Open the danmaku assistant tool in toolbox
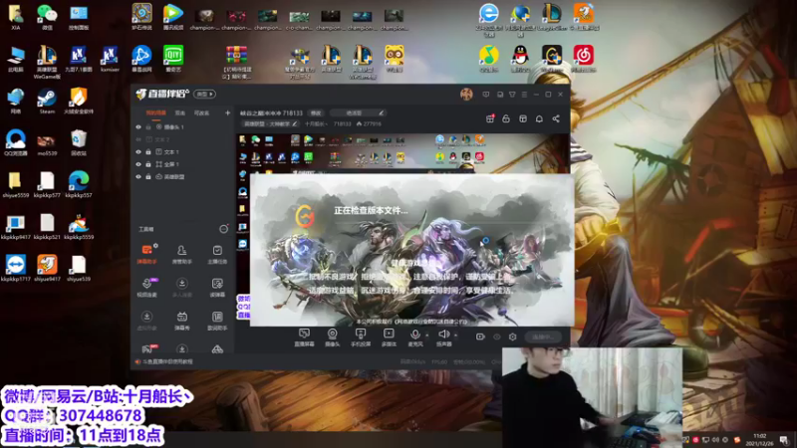 (146, 253)
